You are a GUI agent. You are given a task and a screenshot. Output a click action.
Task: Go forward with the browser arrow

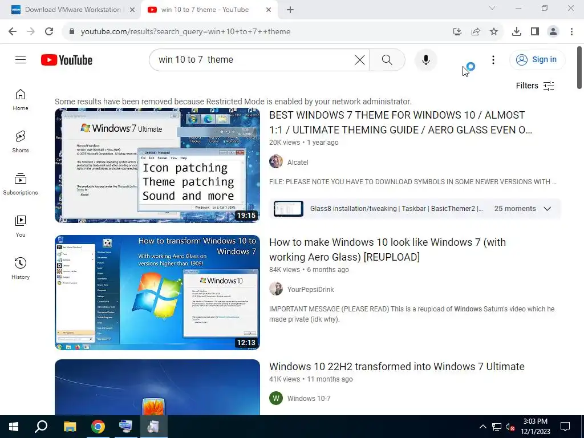(31, 31)
